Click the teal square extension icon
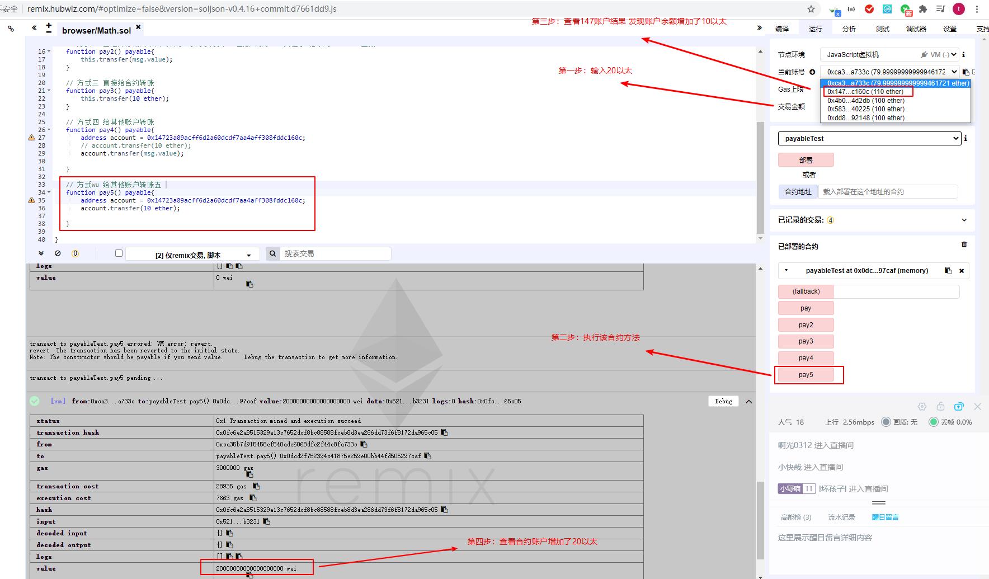The image size is (989, 579). (887, 9)
